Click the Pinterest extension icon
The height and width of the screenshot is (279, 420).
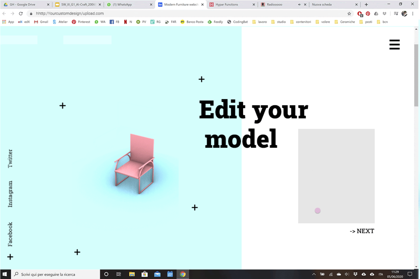[x=368, y=14]
